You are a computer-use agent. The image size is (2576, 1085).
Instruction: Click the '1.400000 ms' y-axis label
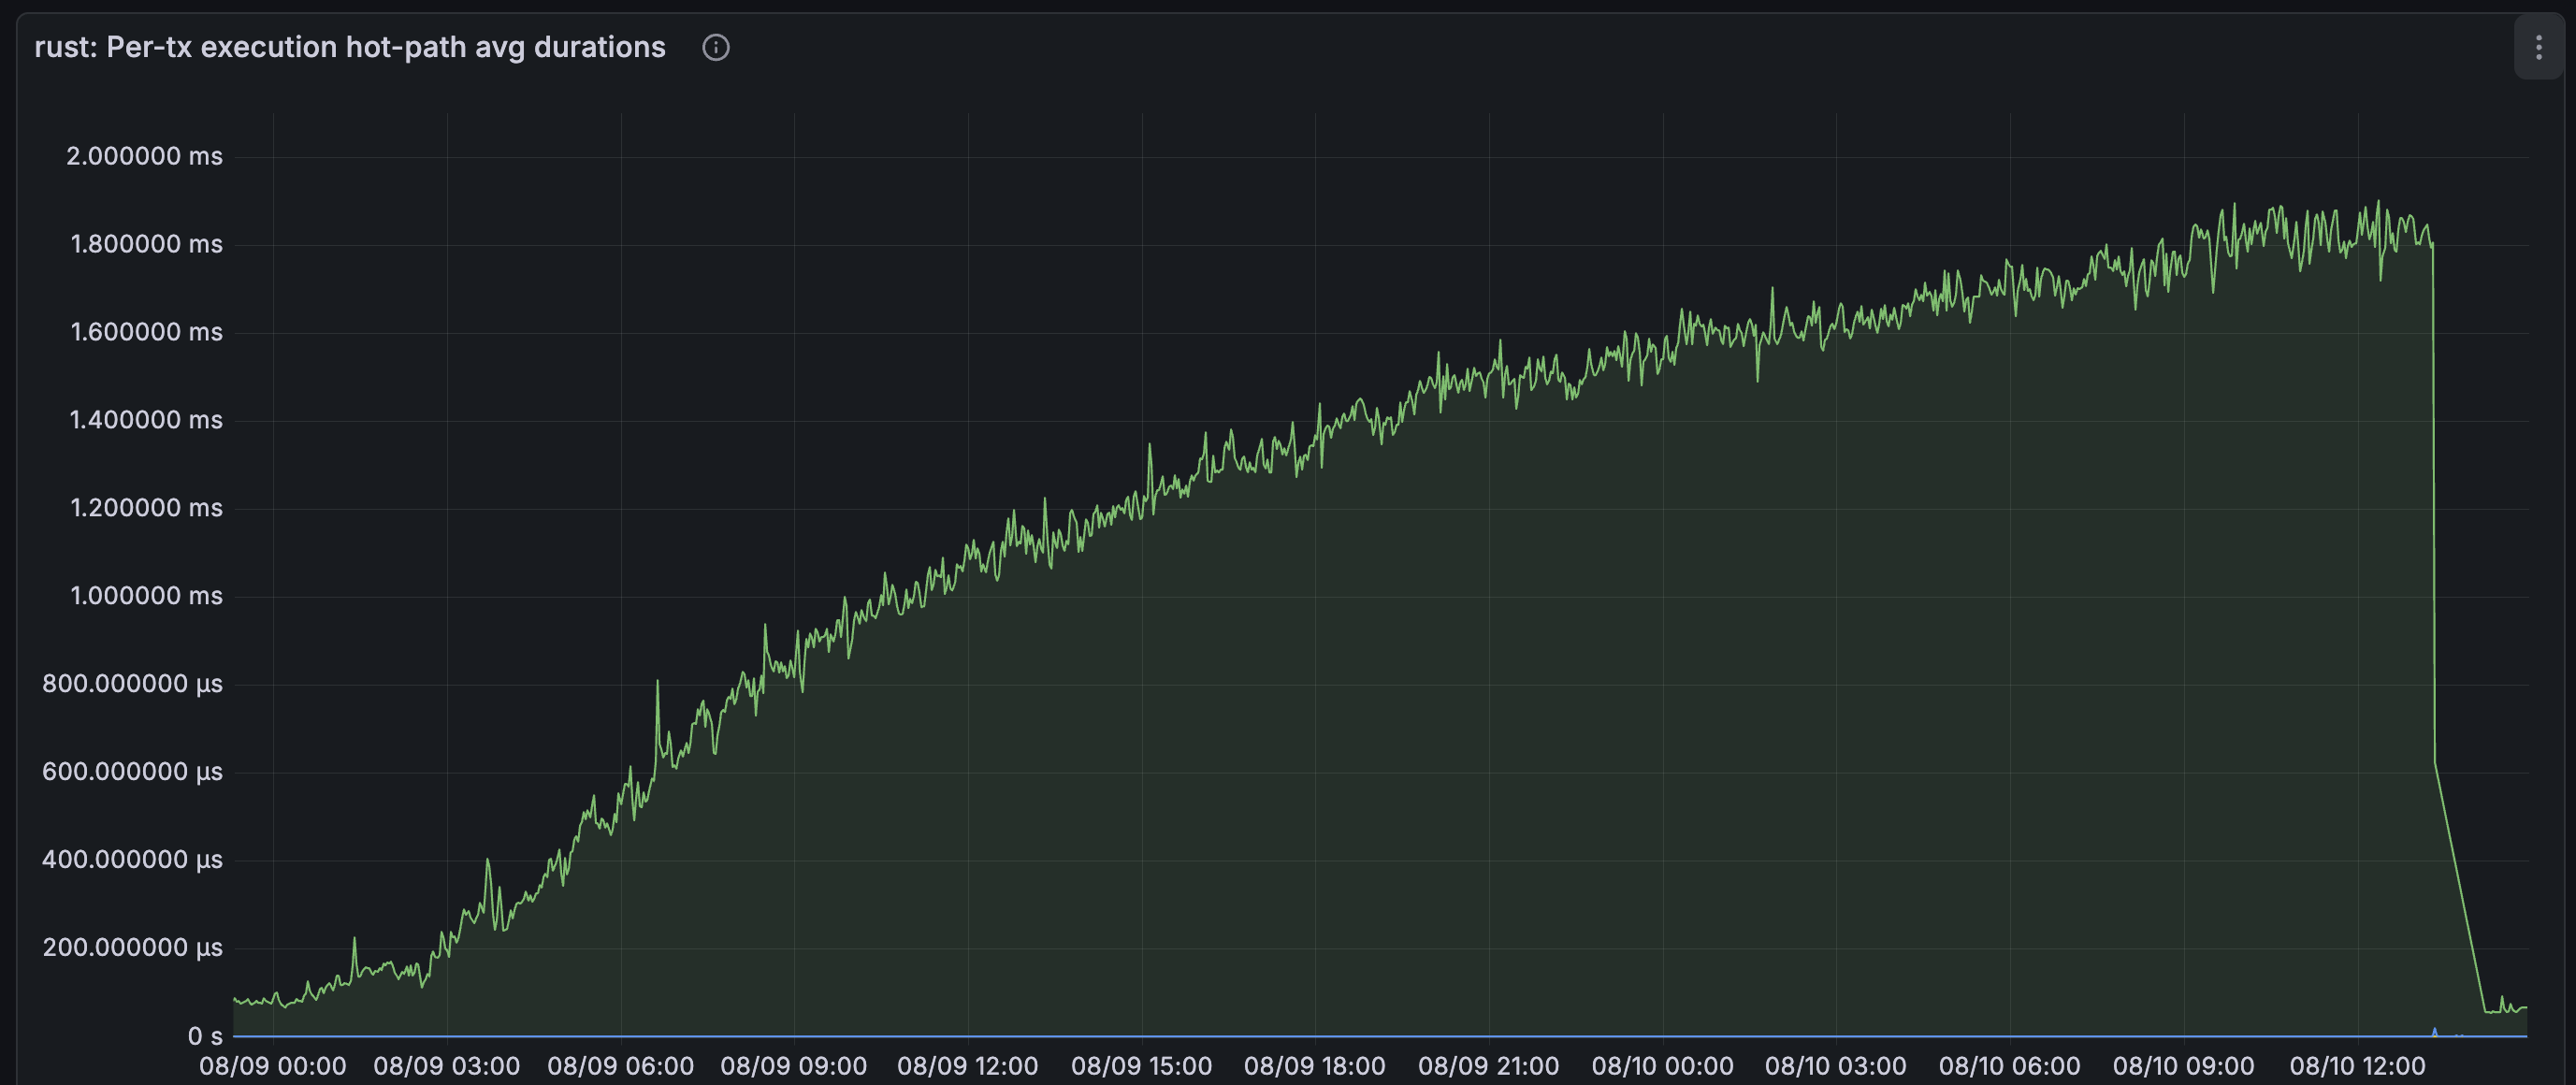point(146,420)
